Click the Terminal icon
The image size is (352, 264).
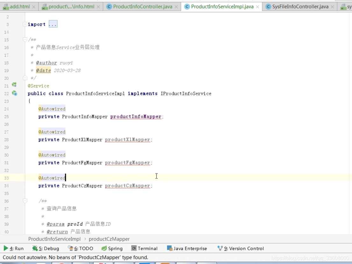click(x=134, y=248)
